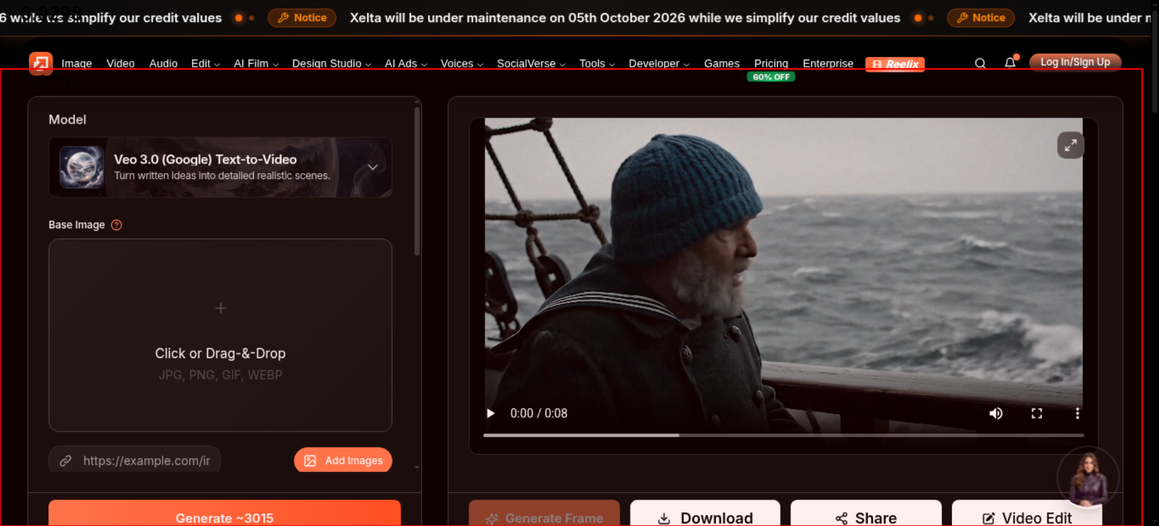The image size is (1159, 526).
Task: Share the generated video
Action: [866, 513]
